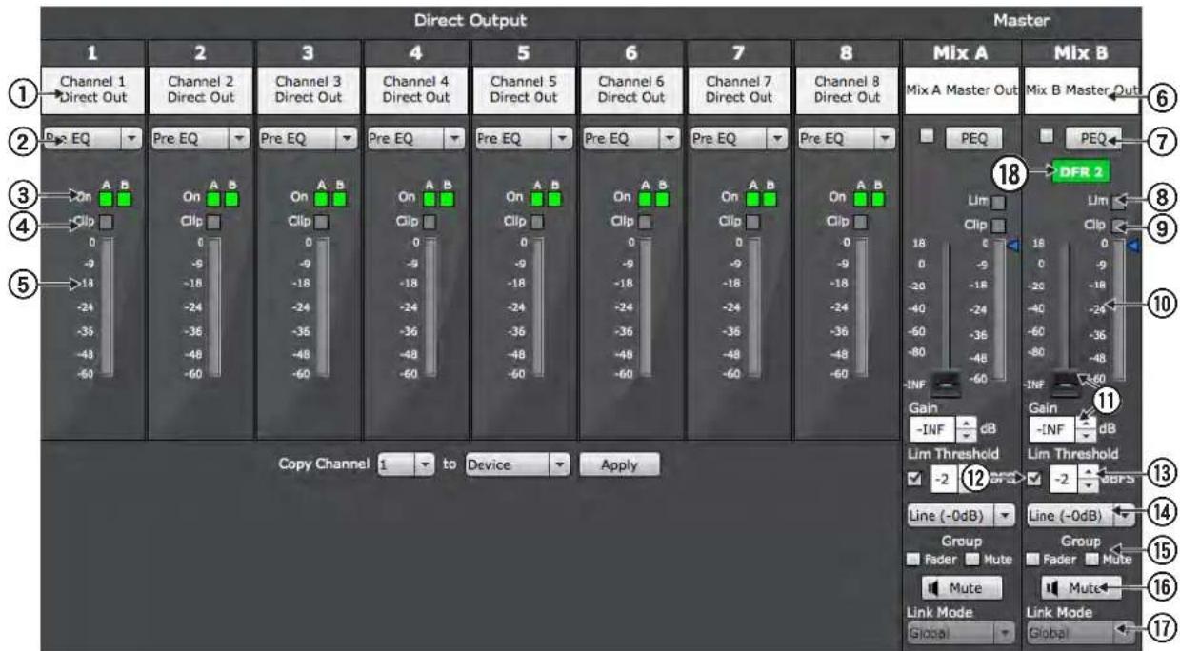Click the Mix A fader knob
Image resolution: width=1180 pixels, height=651 pixels.
coord(947,383)
